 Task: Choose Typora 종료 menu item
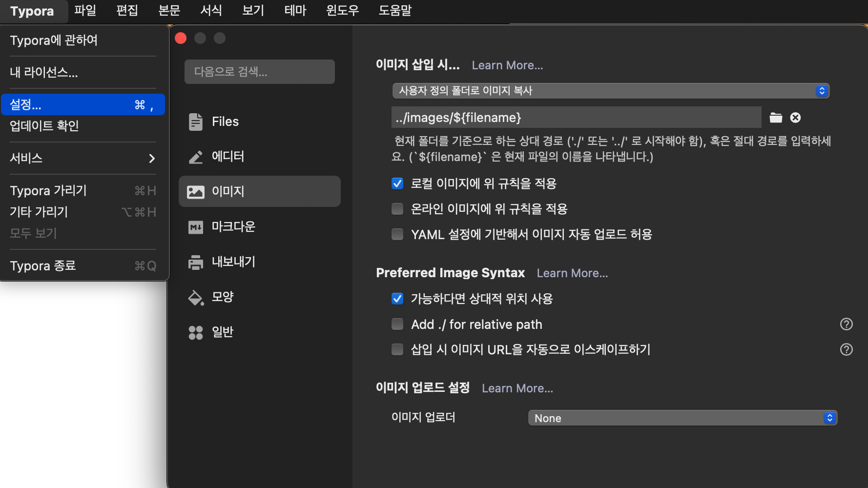pyautogui.click(x=83, y=265)
